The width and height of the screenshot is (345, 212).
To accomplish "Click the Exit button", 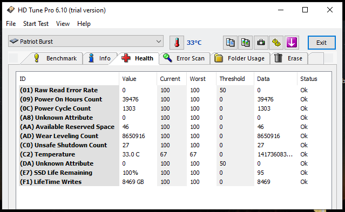I will click(x=321, y=43).
